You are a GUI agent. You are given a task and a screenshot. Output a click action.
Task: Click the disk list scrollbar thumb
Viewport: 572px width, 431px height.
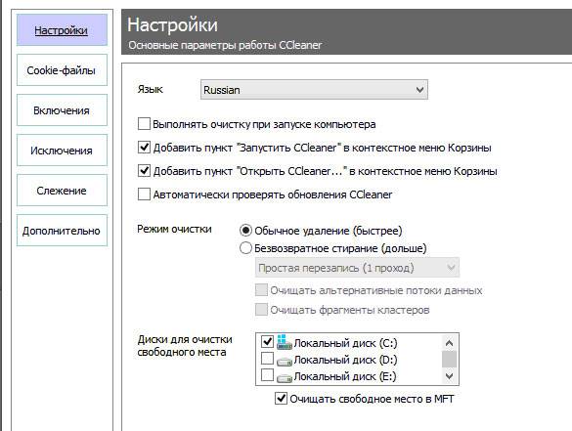(450, 360)
